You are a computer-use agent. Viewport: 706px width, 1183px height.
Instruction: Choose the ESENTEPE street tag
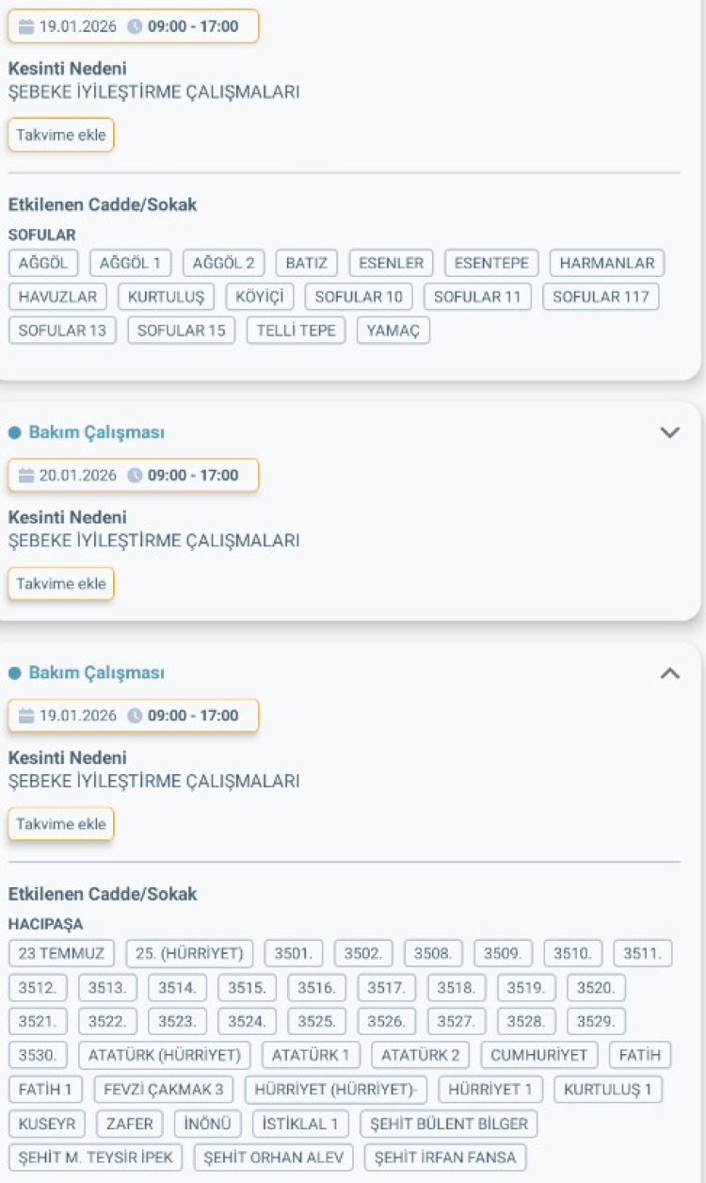pyautogui.click(x=491, y=263)
